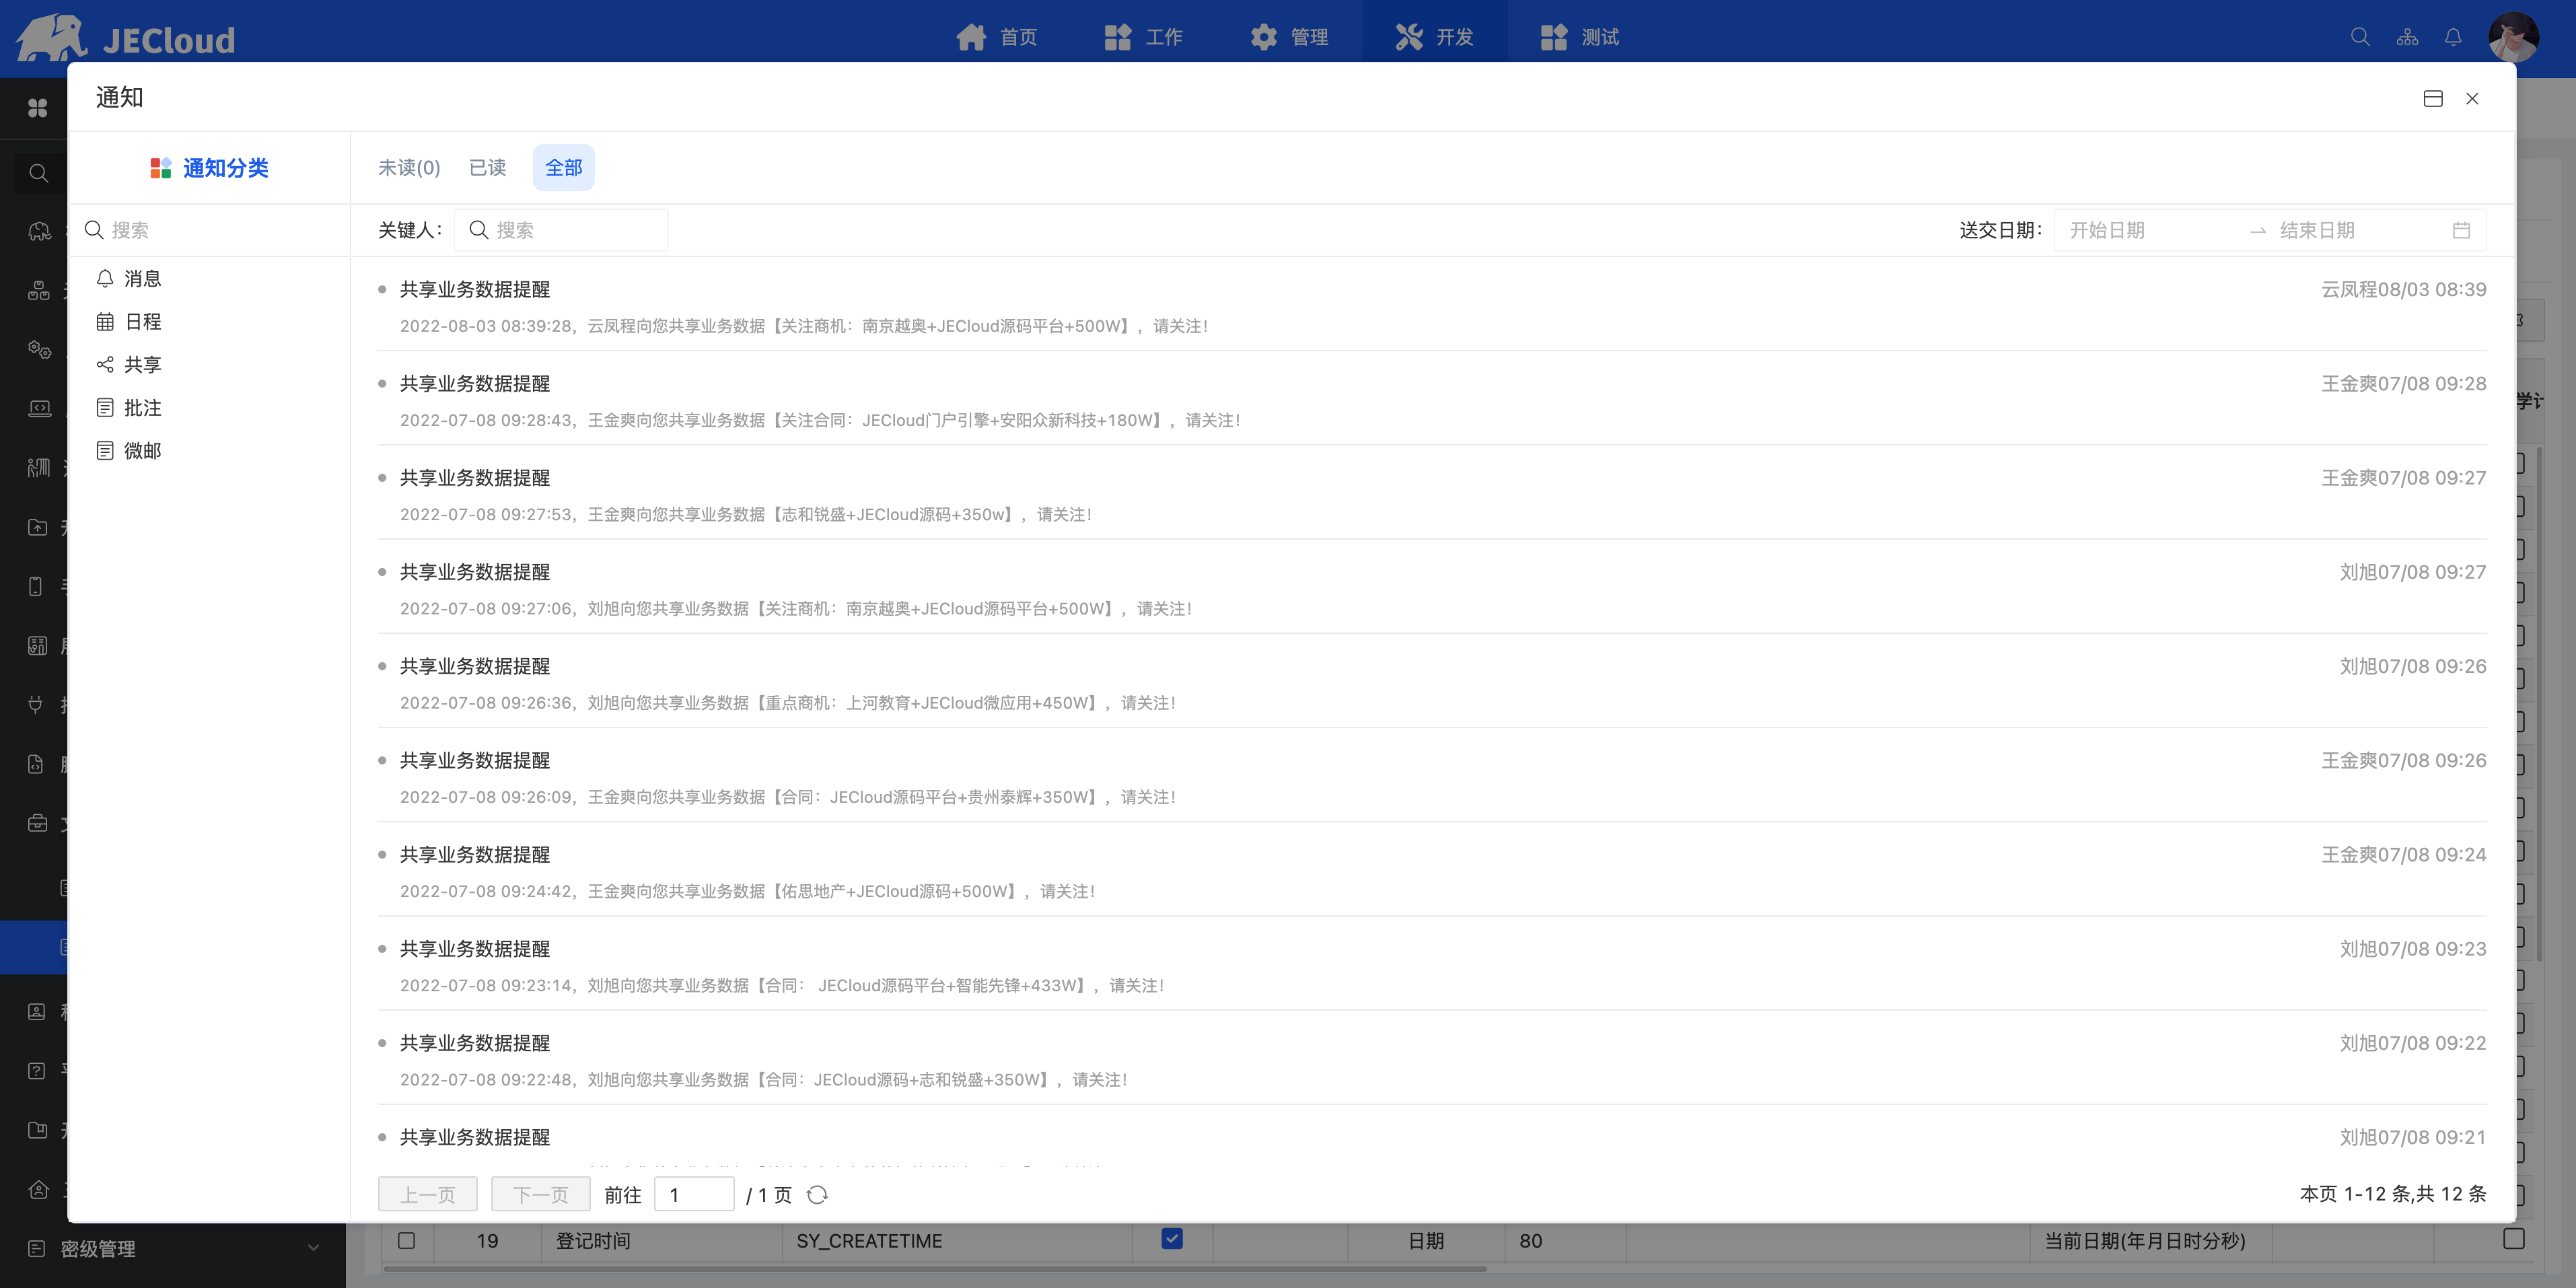
Task: Click the refresh icon beside page count
Action: [817, 1195]
